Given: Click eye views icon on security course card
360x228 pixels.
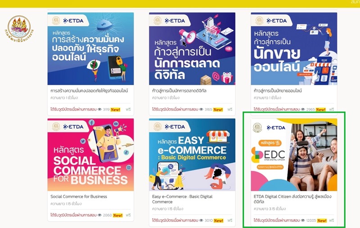Looking at the screenshot, I should (x=99, y=110).
